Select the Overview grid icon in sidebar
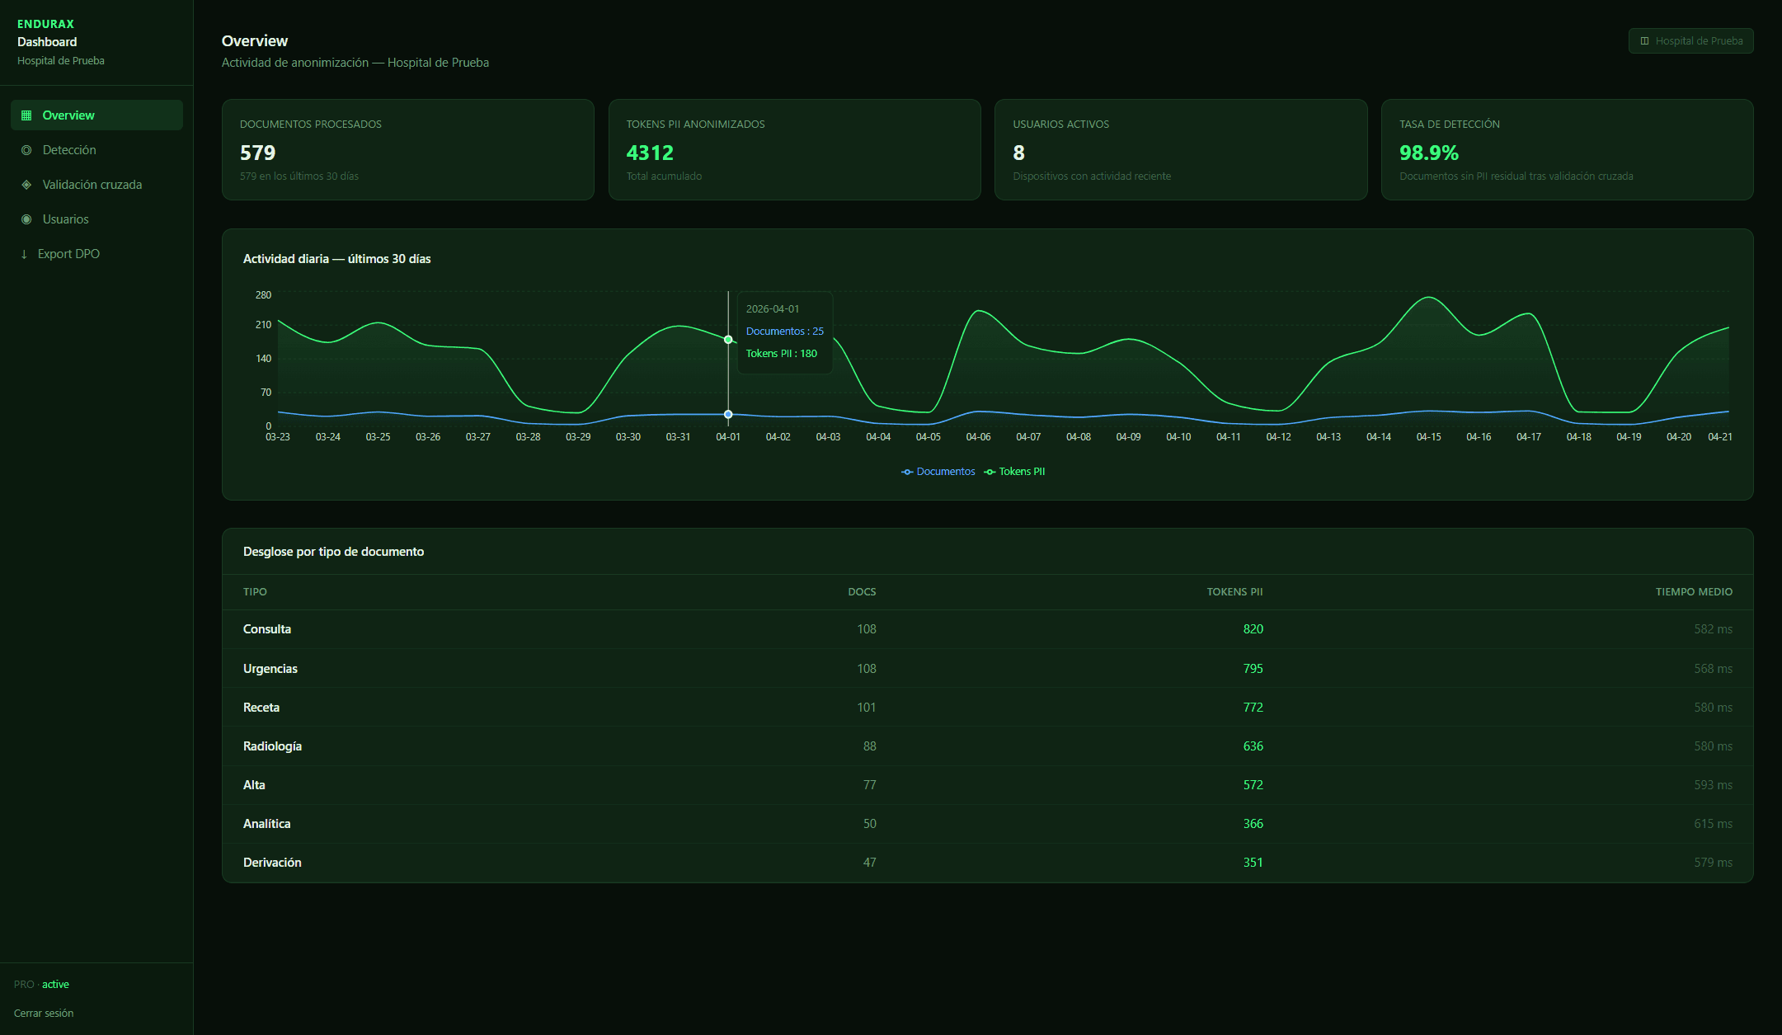Screen dimensions: 1782x1035 (28, 115)
